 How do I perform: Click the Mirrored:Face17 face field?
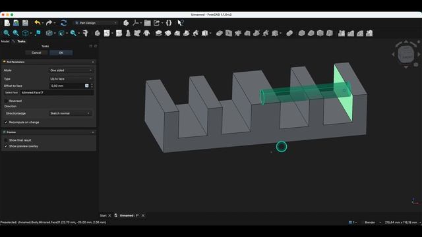[57, 93]
